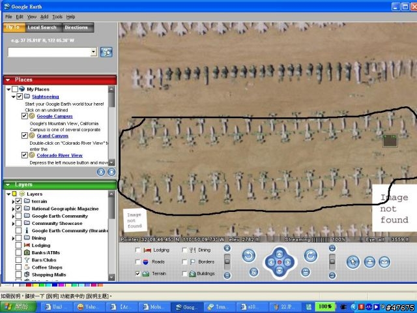Viewport: 417px width, 313px height.
Task: Expand the terrain layer node
Action: [13, 201]
